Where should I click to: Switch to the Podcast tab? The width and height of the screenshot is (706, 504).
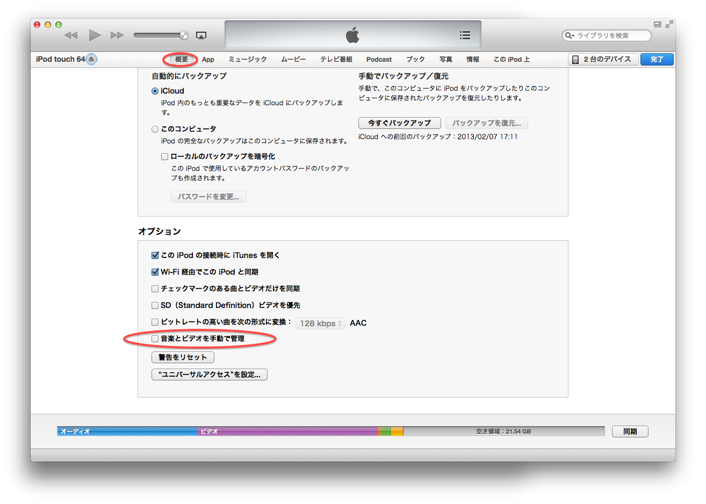point(379,60)
